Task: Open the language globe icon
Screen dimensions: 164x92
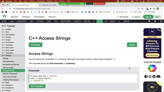Action: pos(155,21)
